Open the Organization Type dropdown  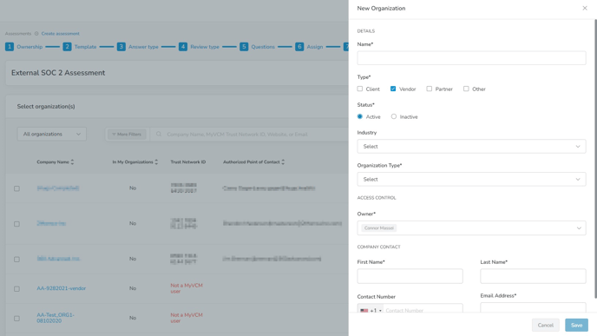pyautogui.click(x=471, y=179)
